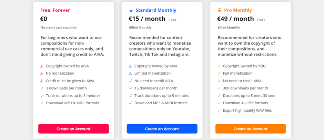The image size is (324, 140).
Task: Click the No credit card required note
Action: click(59, 27)
